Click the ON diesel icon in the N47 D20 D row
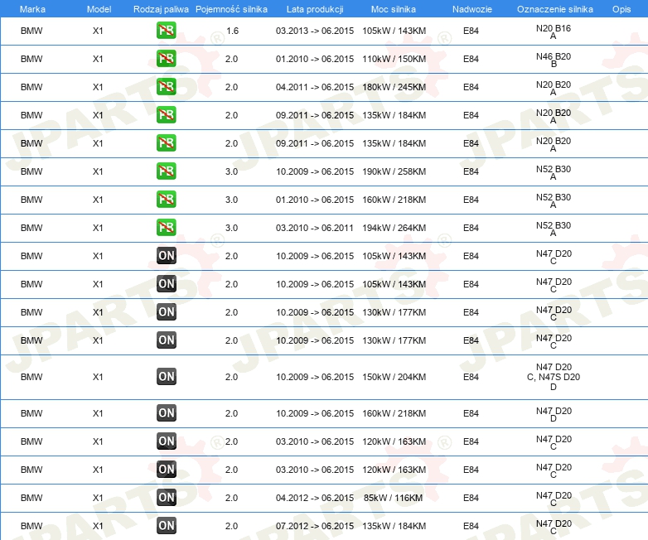This screenshot has width=648, height=540. tap(166, 412)
